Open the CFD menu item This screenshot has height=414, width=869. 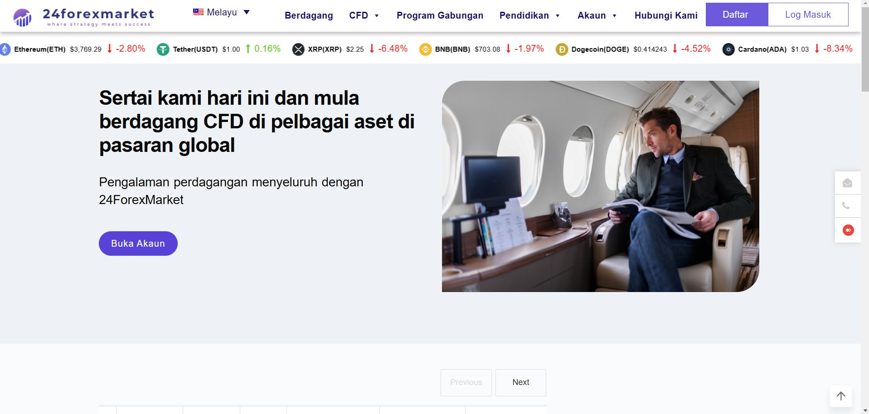(359, 15)
